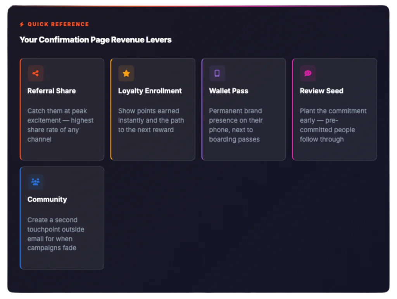Click the purple phone wallet icon
Viewport: 397px width, 299px height.
click(217, 73)
